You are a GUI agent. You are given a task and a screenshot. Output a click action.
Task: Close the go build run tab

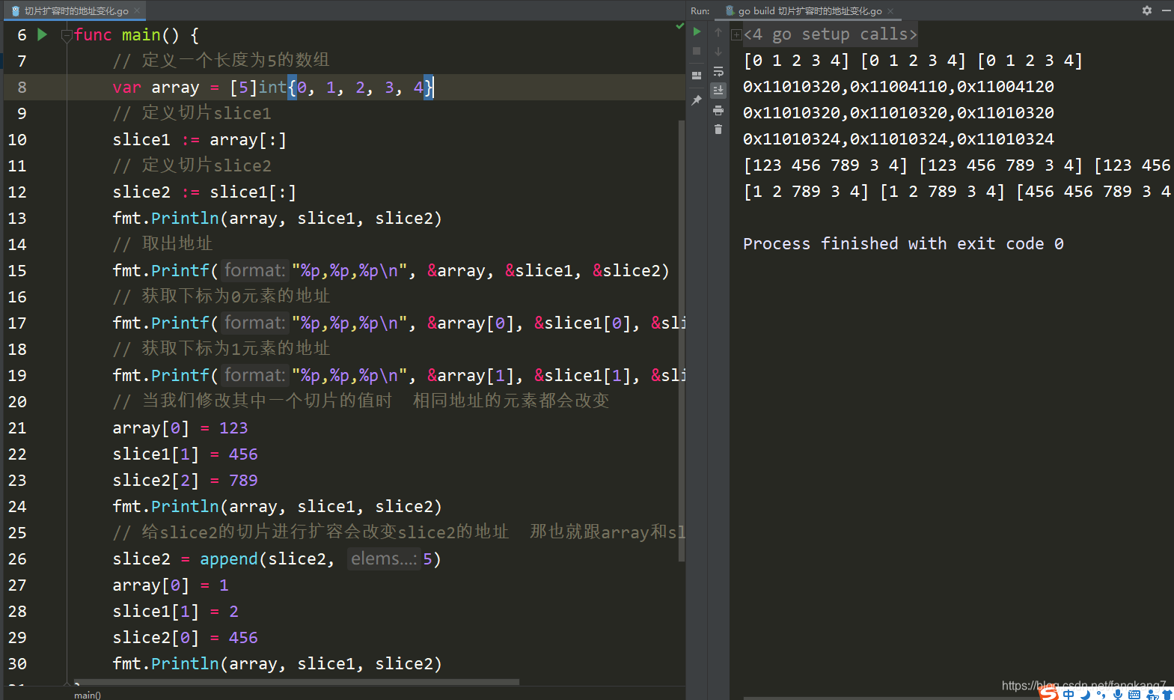[890, 10]
